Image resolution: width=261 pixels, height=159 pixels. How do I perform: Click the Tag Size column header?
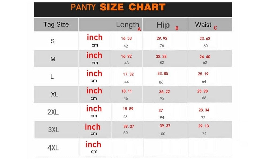click(x=56, y=25)
